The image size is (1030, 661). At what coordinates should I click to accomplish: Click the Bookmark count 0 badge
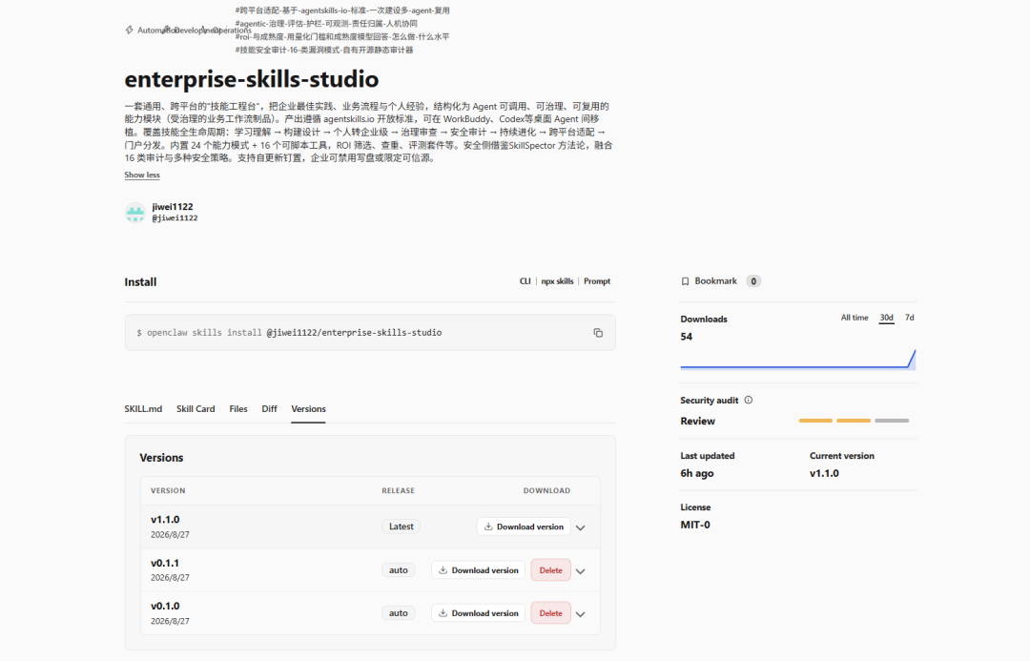[x=753, y=281]
